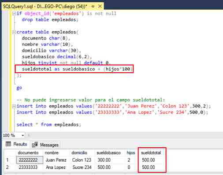This screenshot has height=175, width=223.
Task: Open the 100 % zoom dropdown
Action: pyautogui.click(x=23, y=135)
